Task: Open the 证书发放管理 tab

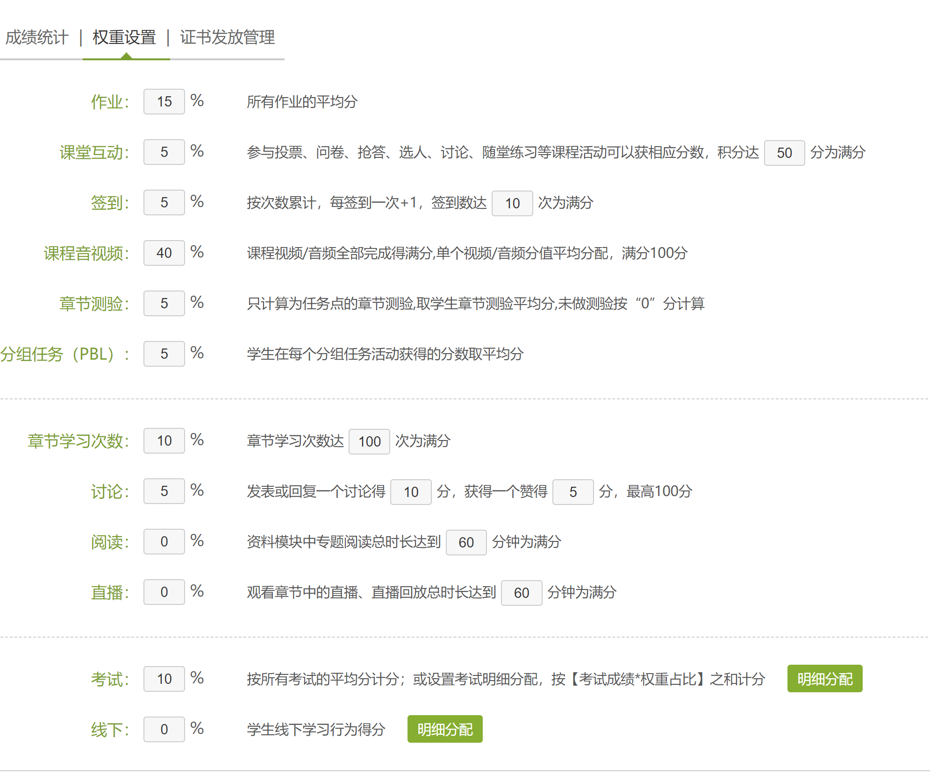Action: click(227, 37)
